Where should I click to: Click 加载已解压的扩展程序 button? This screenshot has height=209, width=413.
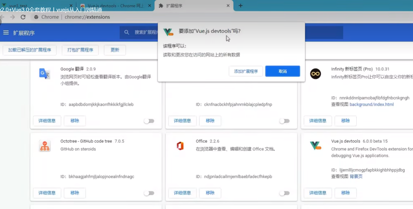[30, 50]
